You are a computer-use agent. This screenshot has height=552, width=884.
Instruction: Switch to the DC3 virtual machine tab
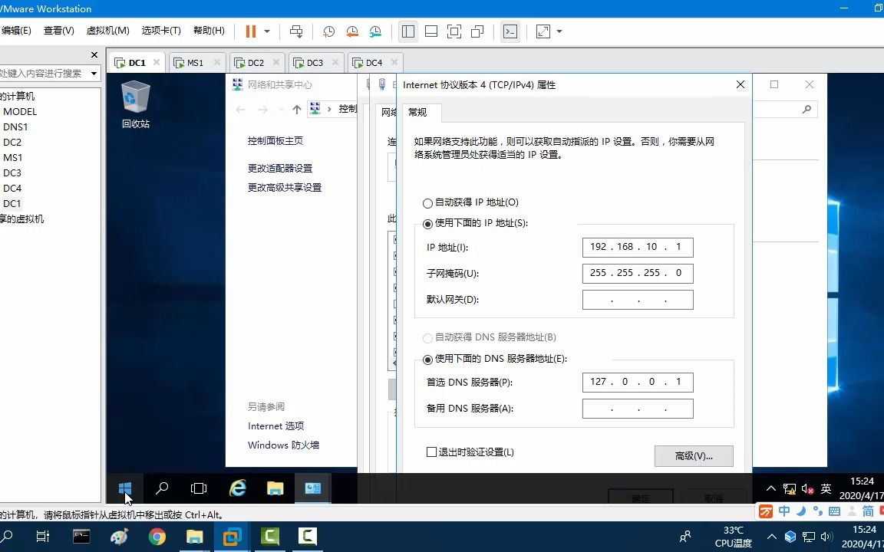coord(315,63)
